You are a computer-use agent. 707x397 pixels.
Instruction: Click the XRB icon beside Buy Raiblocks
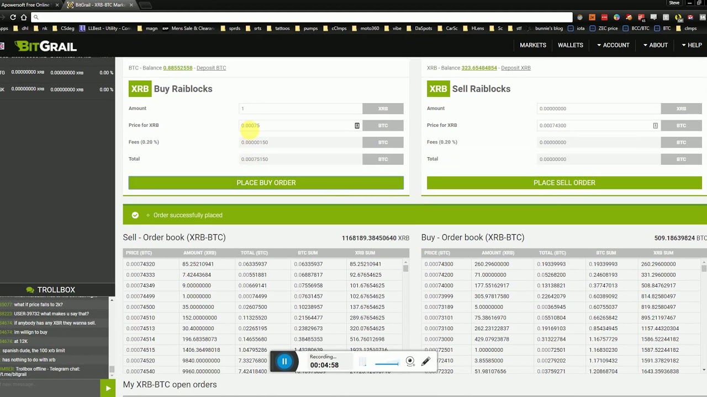140,89
